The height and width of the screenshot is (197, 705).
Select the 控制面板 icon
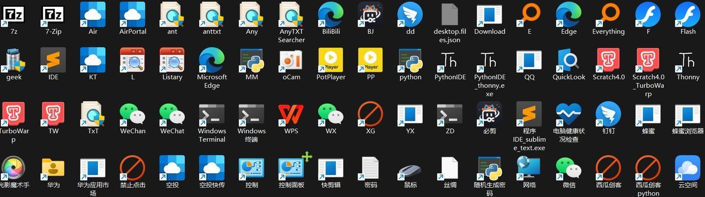click(x=292, y=168)
